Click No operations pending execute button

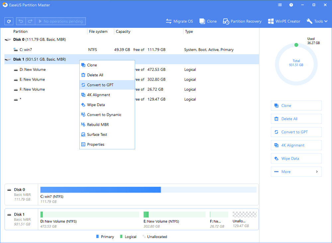tap(60, 21)
